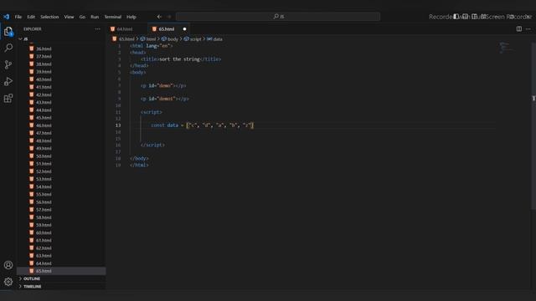
Task: Click html in the breadcrumb
Action: pos(151,39)
